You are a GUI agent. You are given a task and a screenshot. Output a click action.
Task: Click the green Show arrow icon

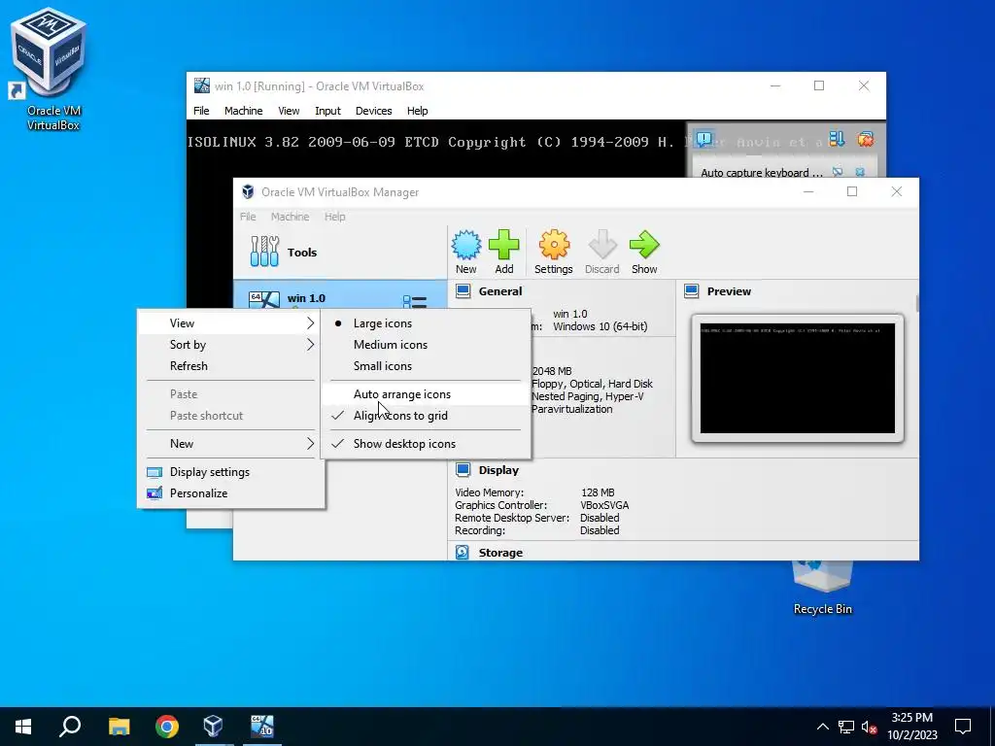(x=644, y=245)
